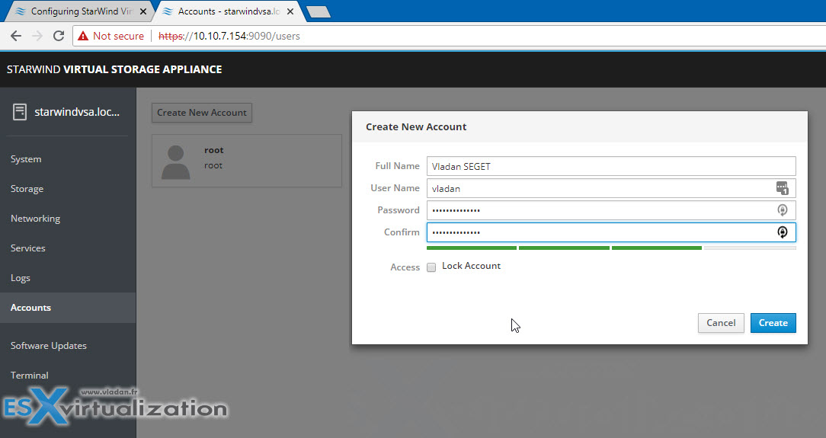
Task: Click the server icon beside starwindvsa.loc
Action: click(20, 112)
